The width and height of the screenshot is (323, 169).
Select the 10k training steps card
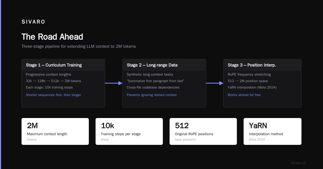click(x=129, y=131)
